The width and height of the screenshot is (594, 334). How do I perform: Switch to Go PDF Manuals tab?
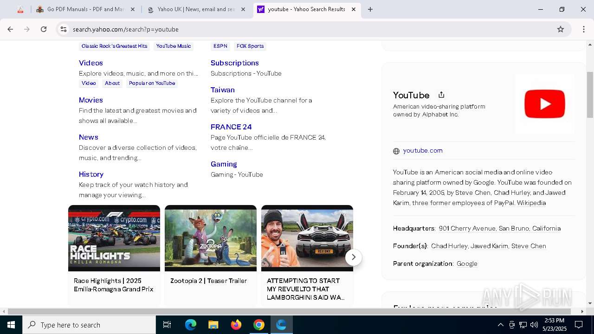click(86, 9)
